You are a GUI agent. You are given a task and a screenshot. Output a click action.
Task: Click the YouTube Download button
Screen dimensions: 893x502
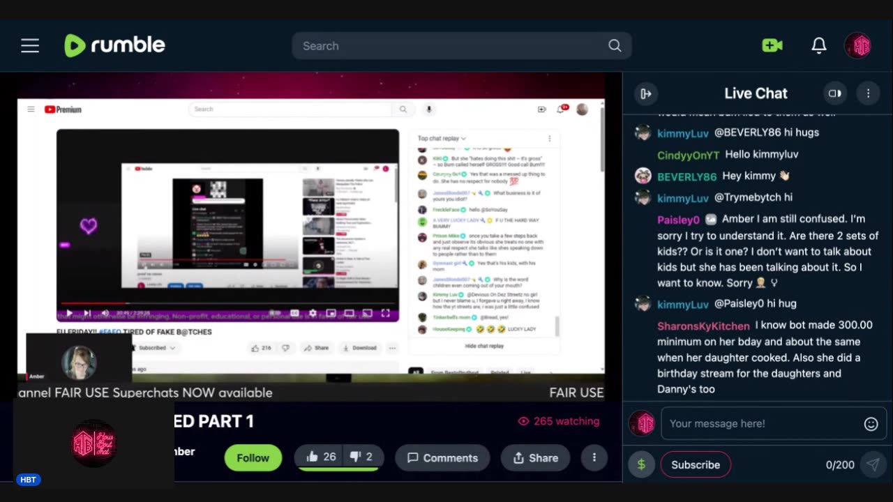[x=360, y=347]
